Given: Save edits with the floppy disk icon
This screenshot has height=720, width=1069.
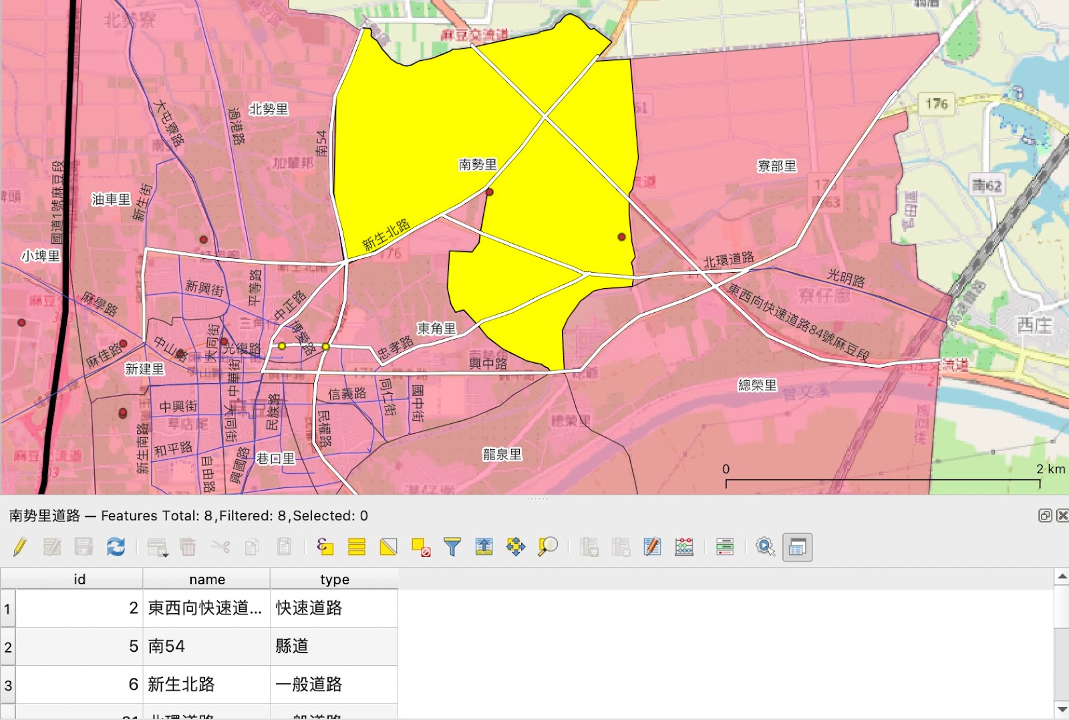Looking at the screenshot, I should coord(84,548).
